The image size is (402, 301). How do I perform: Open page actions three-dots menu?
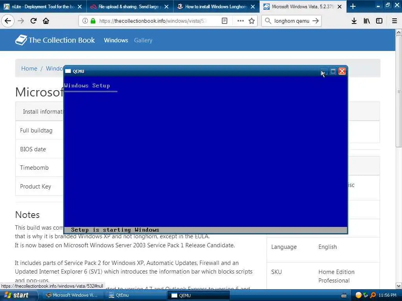pos(241,21)
